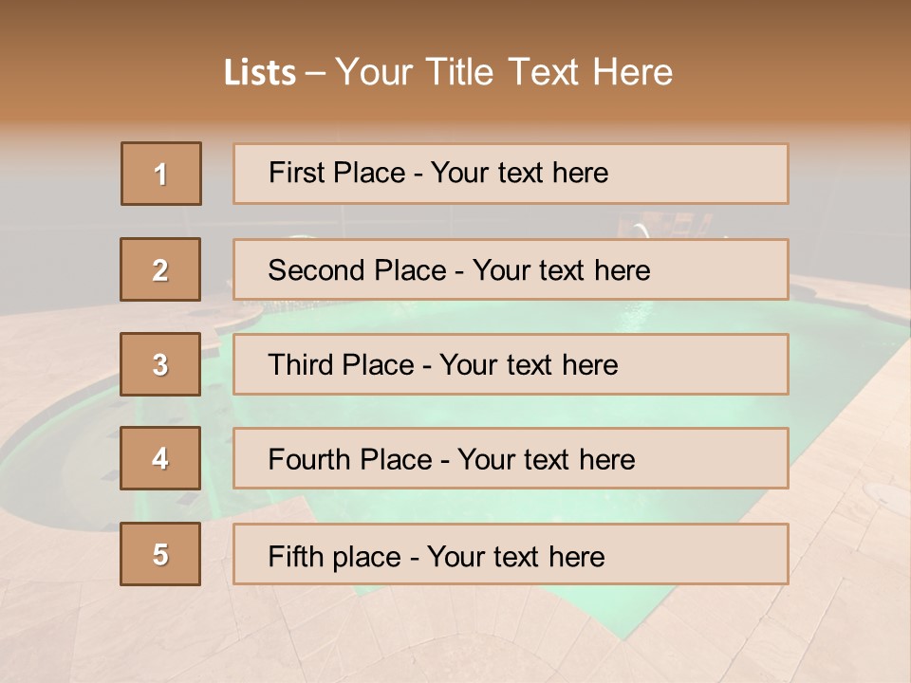This screenshot has height=683, width=911.
Task: Click "Your text here" in Third Place row
Action: pos(529,365)
